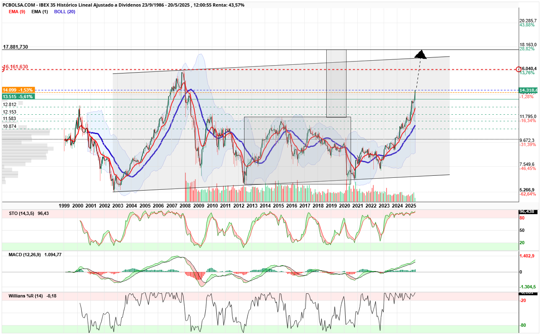
Task: Click the 12.812 level label
Action: (x=9, y=105)
